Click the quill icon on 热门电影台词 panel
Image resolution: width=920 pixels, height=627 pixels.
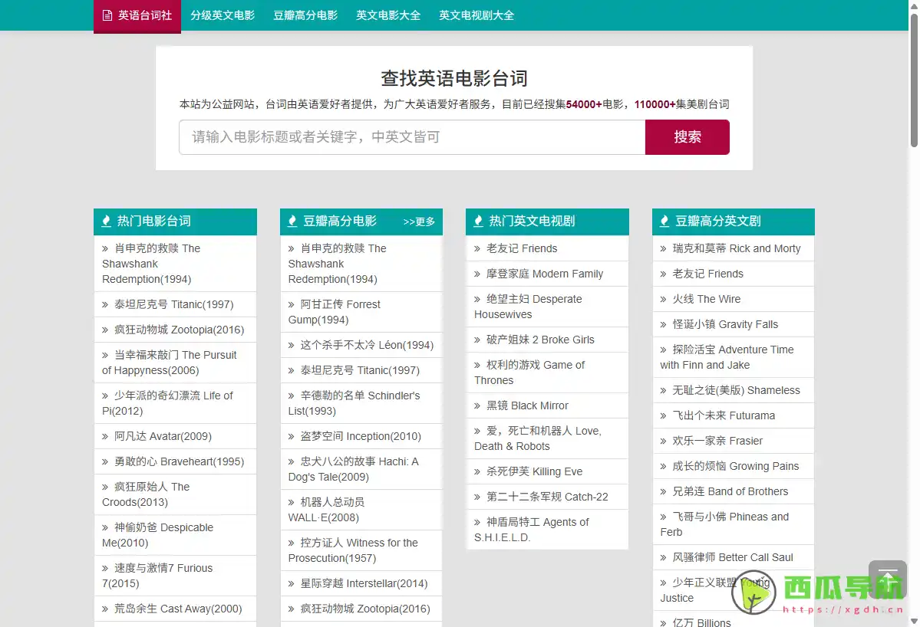[x=105, y=221]
